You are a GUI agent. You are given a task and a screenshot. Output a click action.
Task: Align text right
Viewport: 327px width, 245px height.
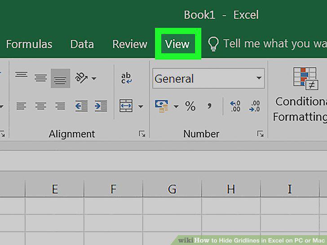60,106
